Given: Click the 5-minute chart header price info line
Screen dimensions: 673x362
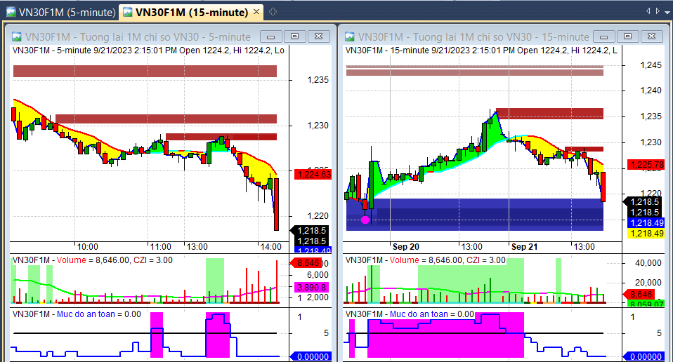Looking at the screenshot, I should (148, 51).
